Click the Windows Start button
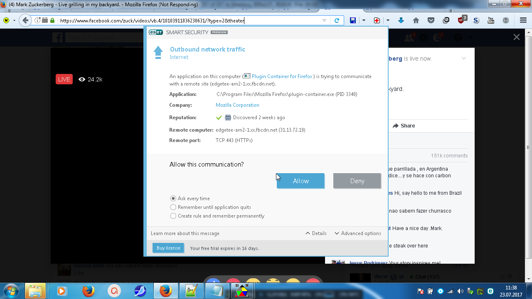532x299 pixels. click(x=11, y=291)
